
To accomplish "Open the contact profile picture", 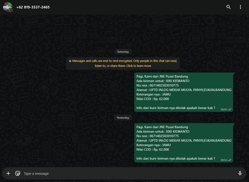I will tap(7, 7).
